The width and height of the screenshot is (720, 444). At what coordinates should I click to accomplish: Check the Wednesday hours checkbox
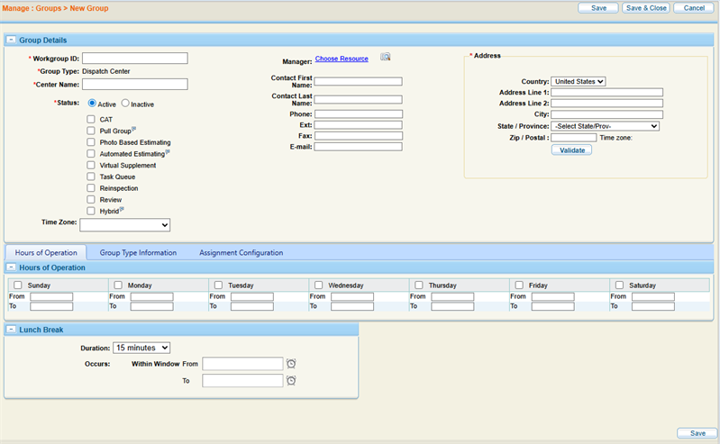tap(319, 285)
